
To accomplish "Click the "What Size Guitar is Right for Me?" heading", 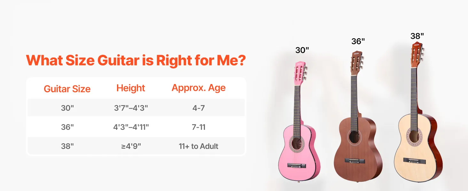I will click(136, 60).
